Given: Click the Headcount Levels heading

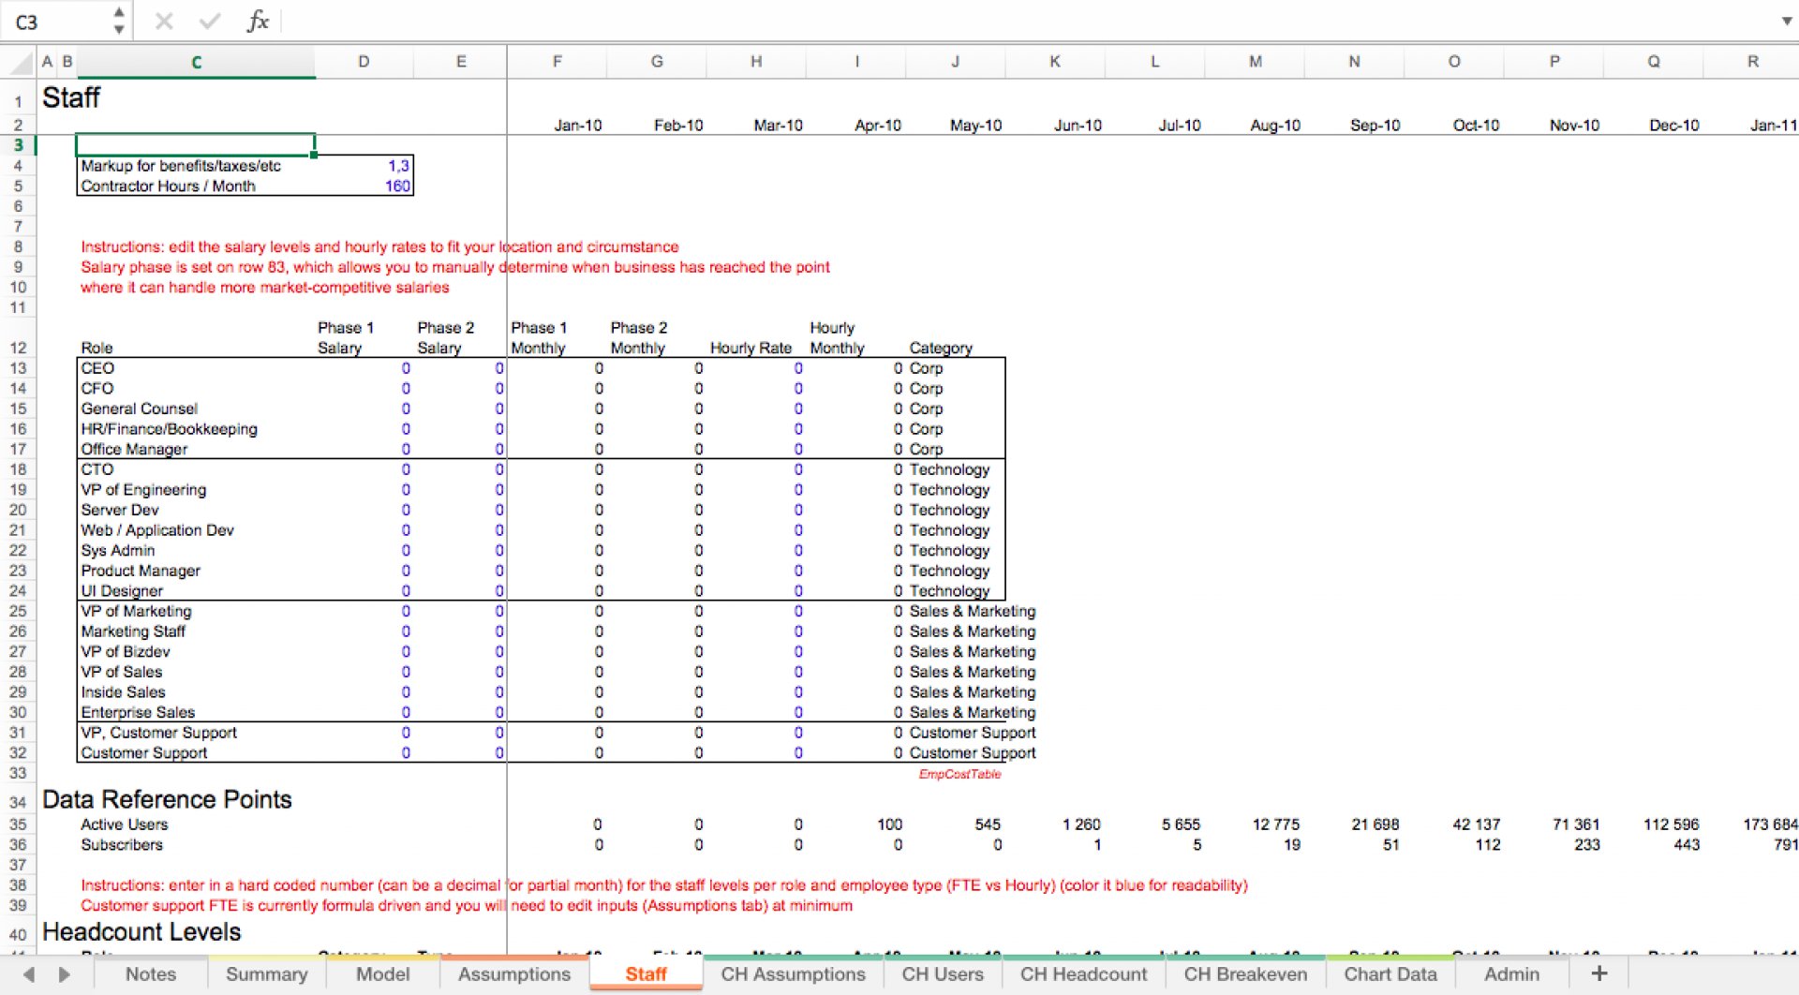Looking at the screenshot, I should point(141,932).
